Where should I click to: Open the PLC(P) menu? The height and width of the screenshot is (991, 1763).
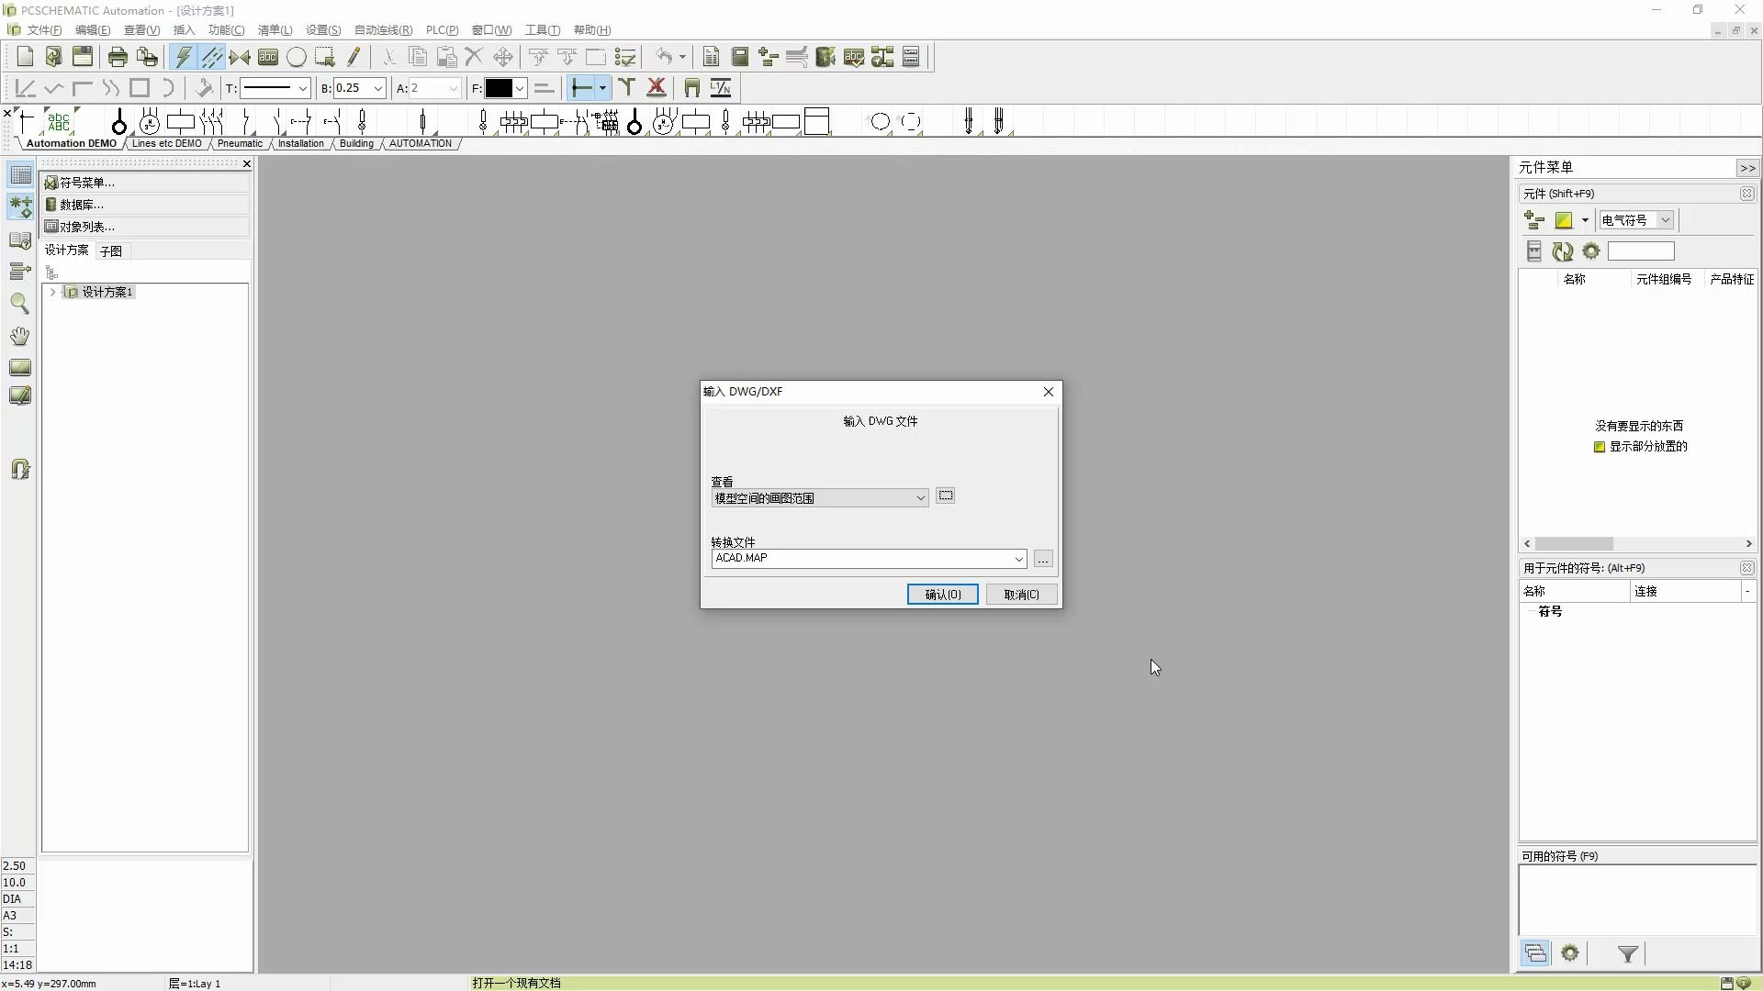click(x=442, y=29)
